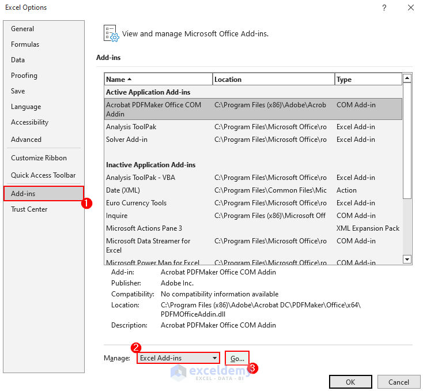Select the Add-ins category

(44, 194)
